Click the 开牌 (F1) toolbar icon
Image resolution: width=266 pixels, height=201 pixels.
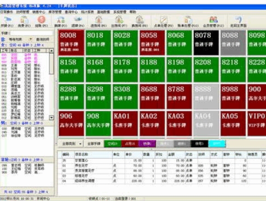[x=7, y=21]
